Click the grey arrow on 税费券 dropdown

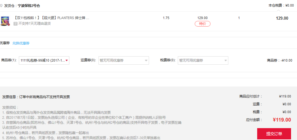tap(225, 60)
